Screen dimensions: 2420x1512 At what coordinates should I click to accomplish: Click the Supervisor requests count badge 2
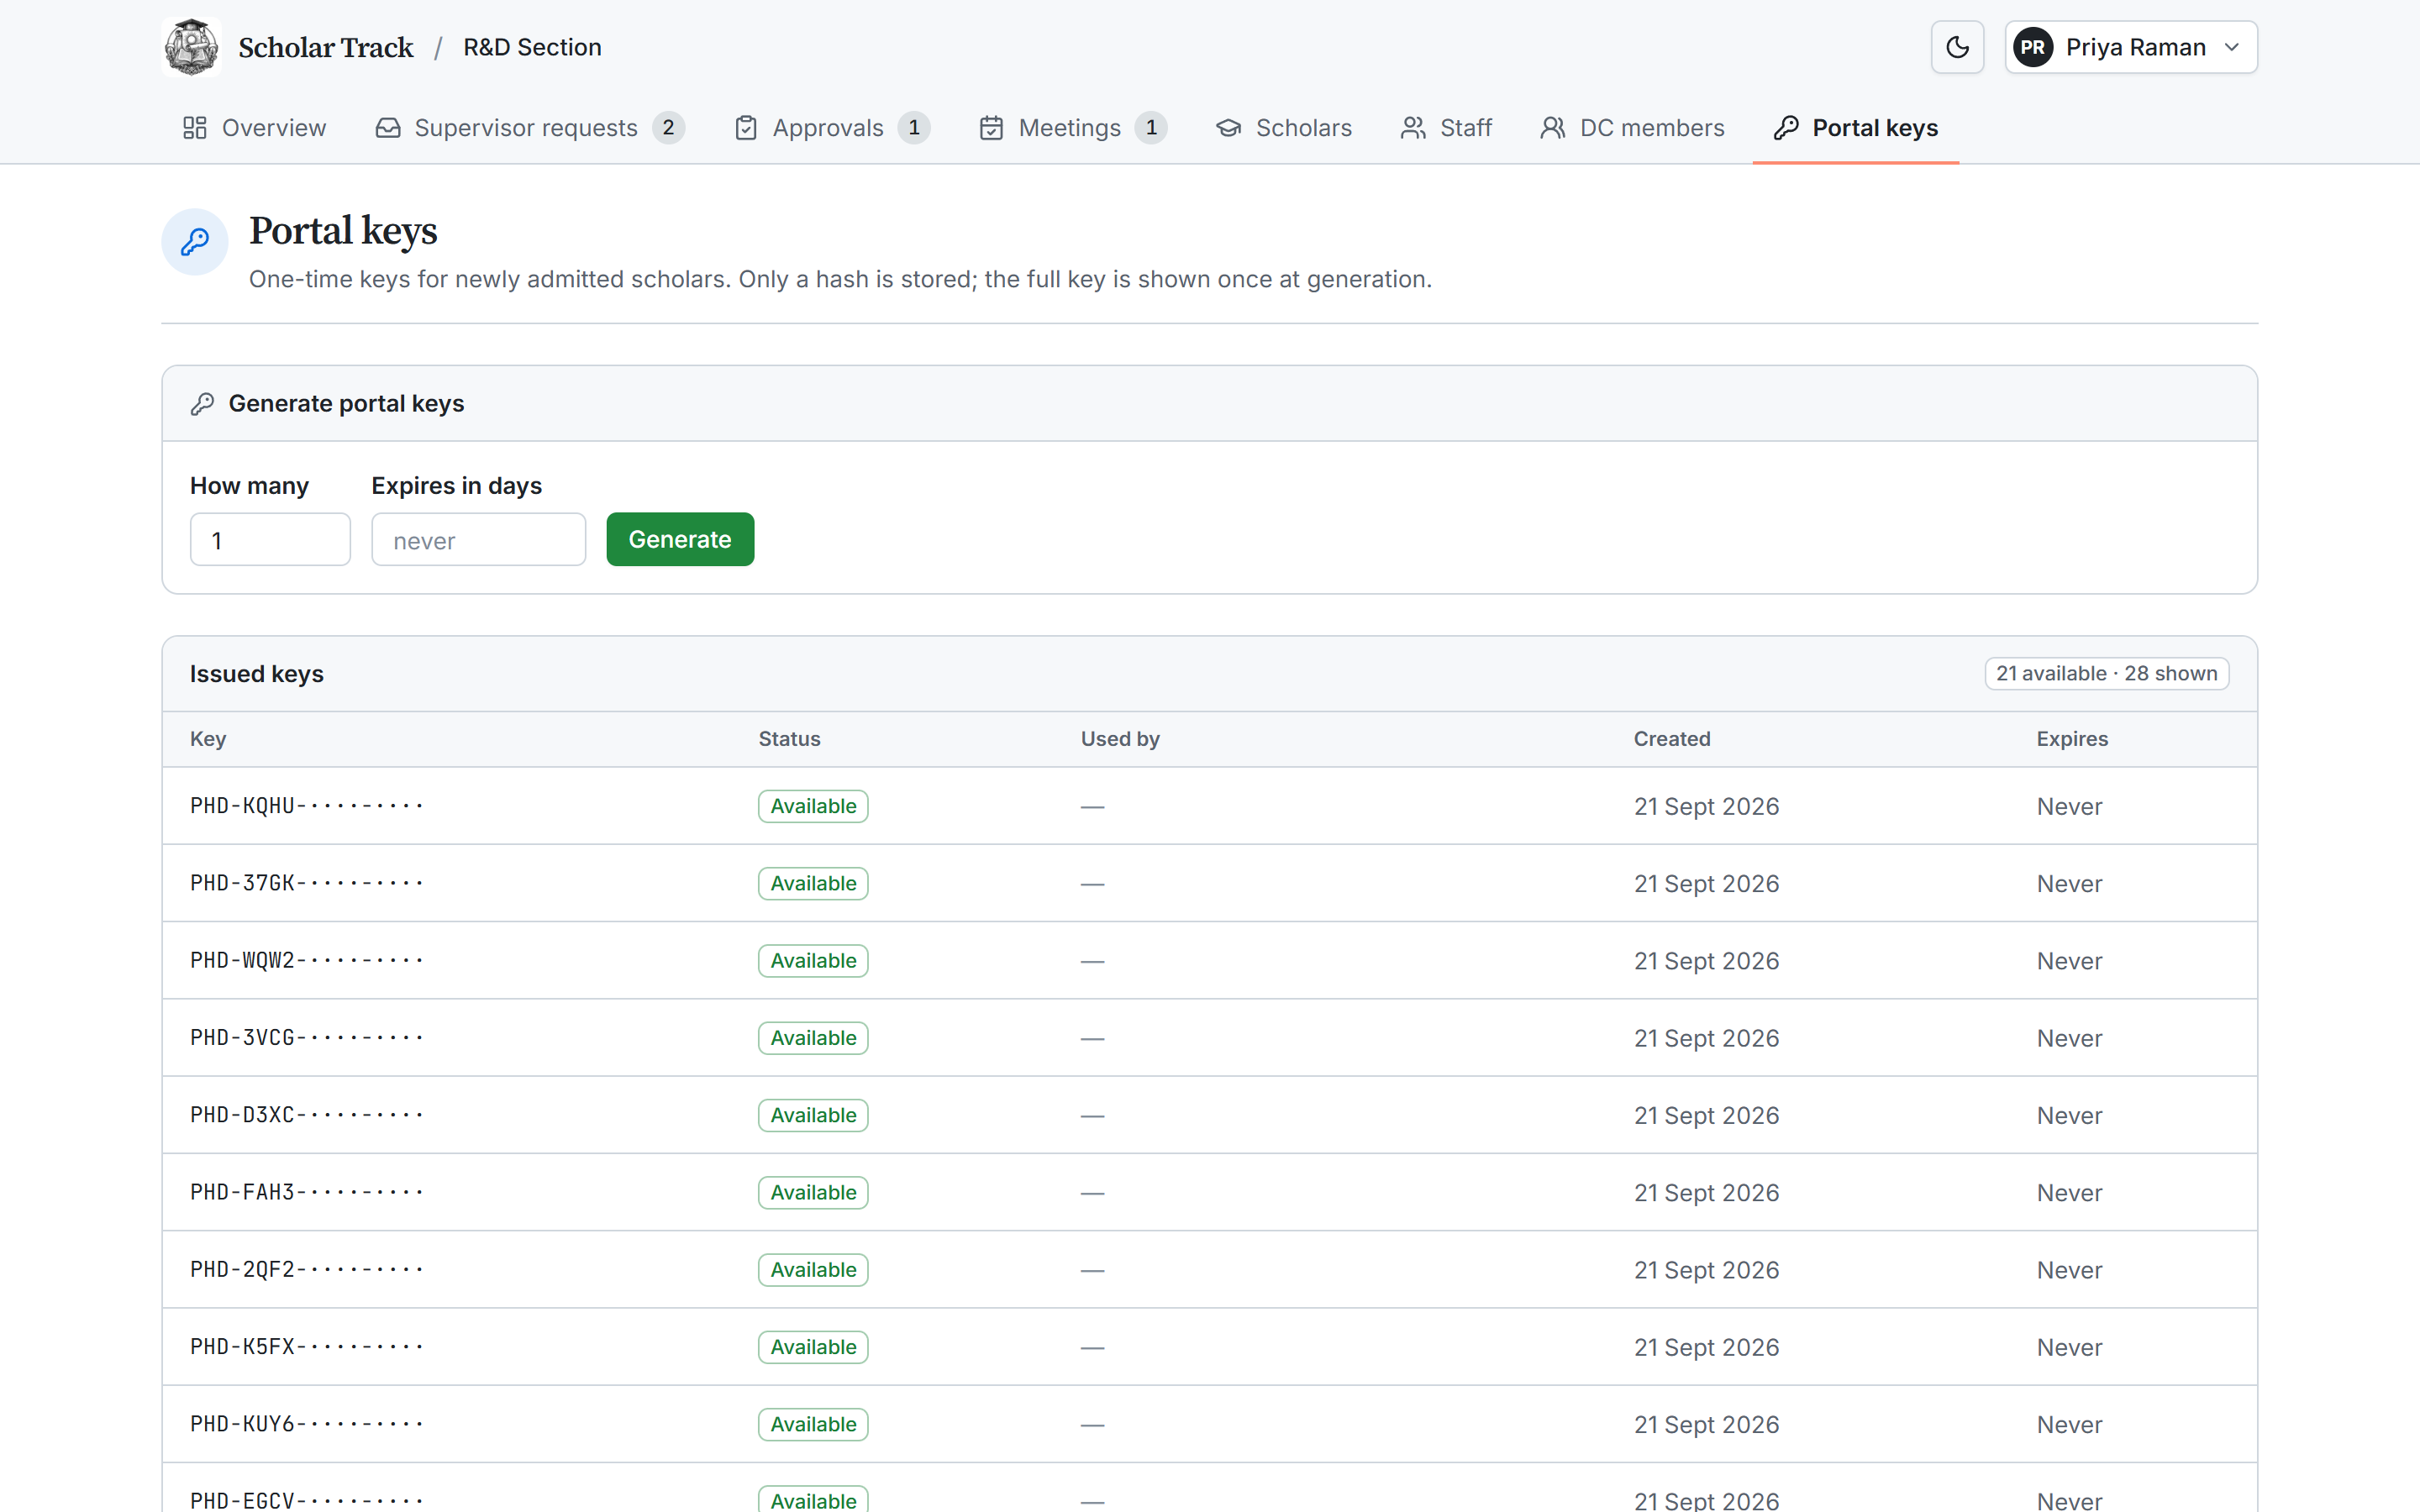668,128
